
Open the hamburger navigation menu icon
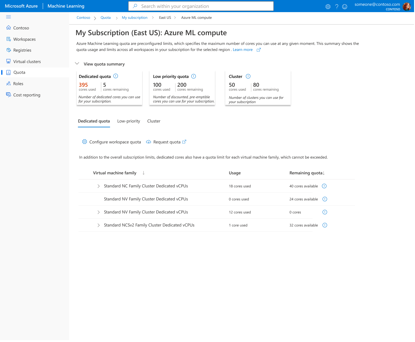[8, 17]
